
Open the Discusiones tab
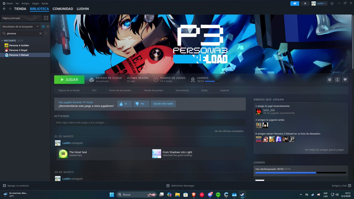coord(182,90)
